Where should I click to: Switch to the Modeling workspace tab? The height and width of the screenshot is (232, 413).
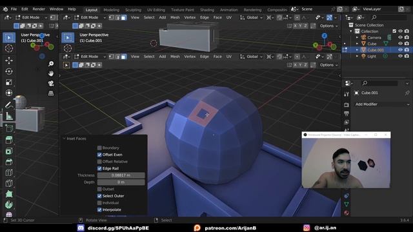pos(112,10)
